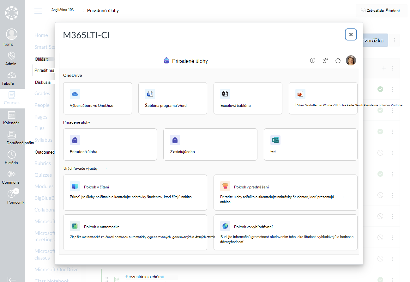Open options for Prezentácia o chémii row

pos(393,279)
